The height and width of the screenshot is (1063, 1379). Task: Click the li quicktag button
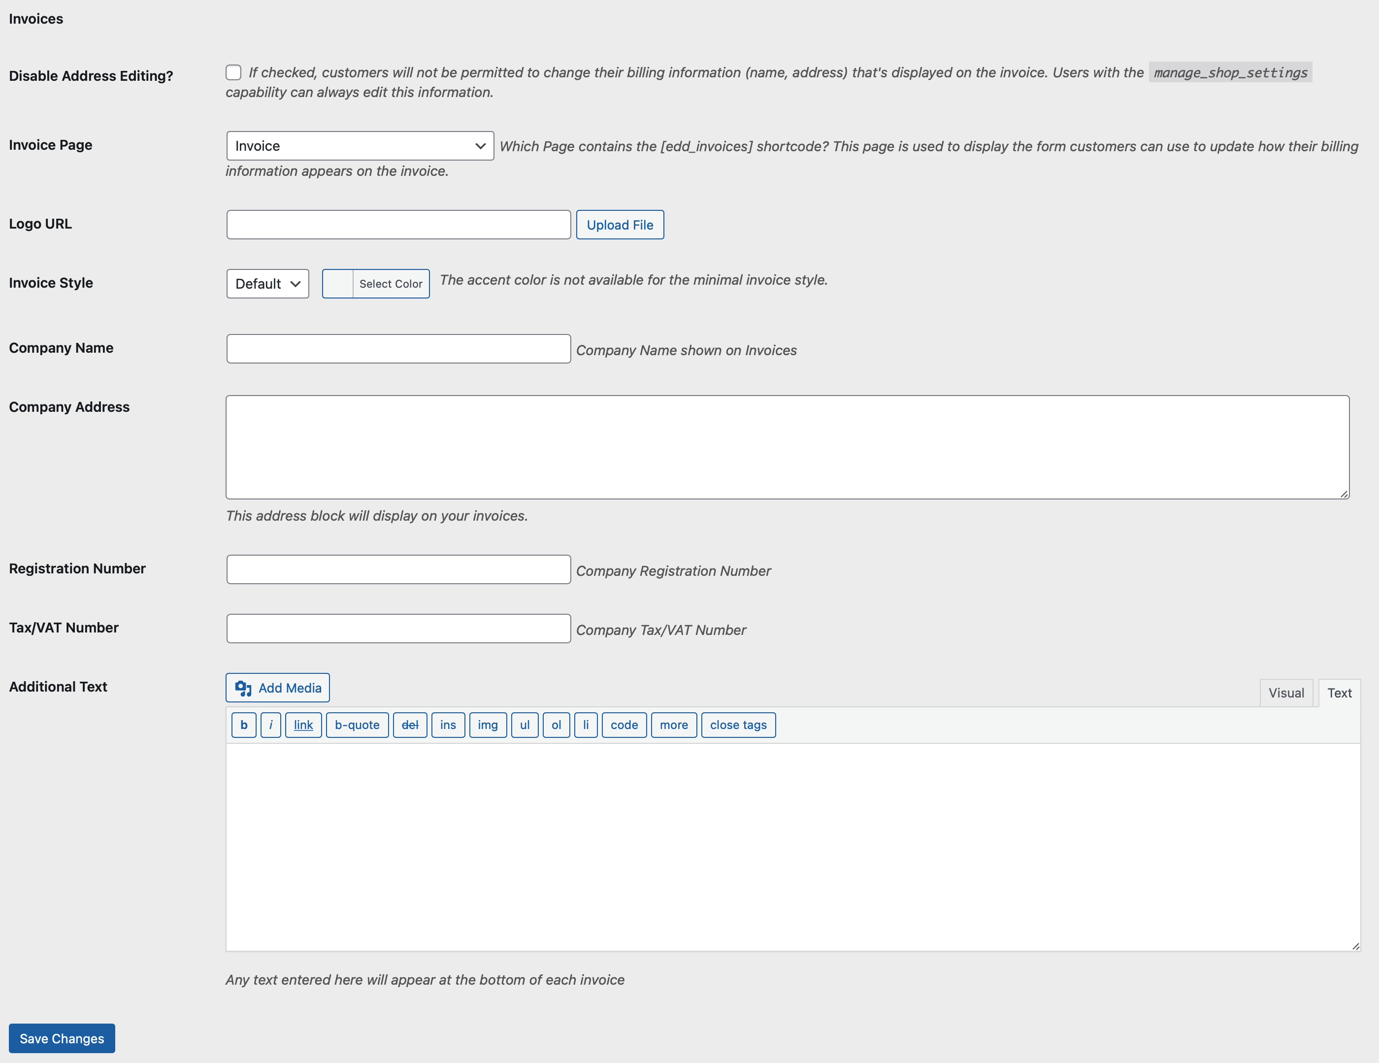pos(586,725)
